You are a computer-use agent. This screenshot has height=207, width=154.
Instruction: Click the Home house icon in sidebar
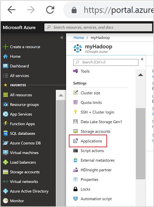pyautogui.click(x=5, y=56)
